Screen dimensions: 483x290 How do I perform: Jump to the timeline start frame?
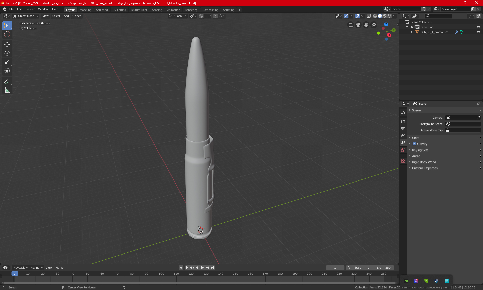point(187,268)
